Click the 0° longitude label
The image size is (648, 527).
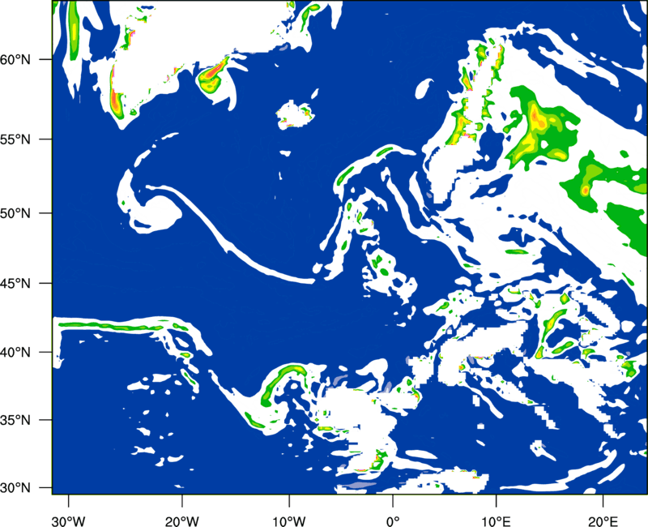[392, 521]
